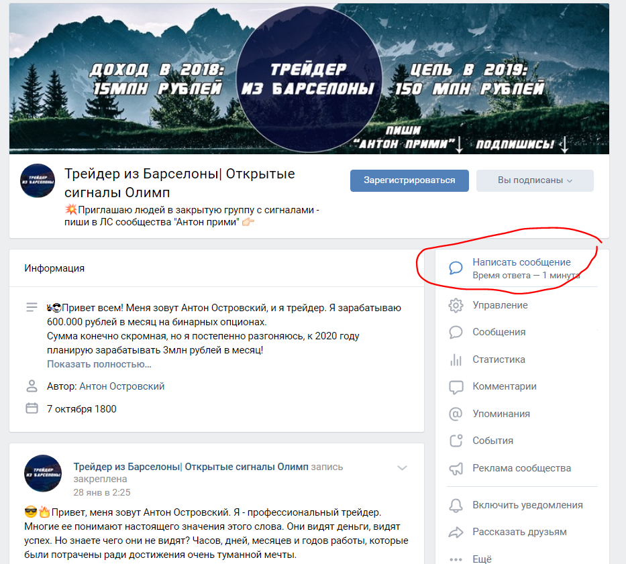Click the Управление gear icon

456,305
